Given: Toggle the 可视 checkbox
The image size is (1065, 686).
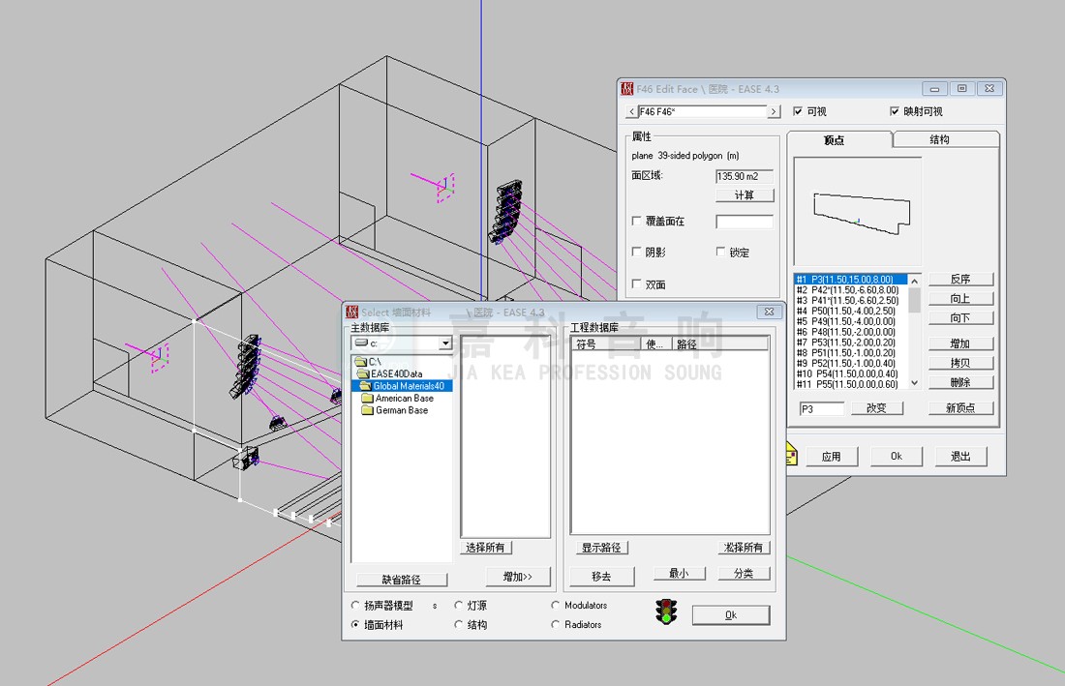Looking at the screenshot, I should click(799, 111).
